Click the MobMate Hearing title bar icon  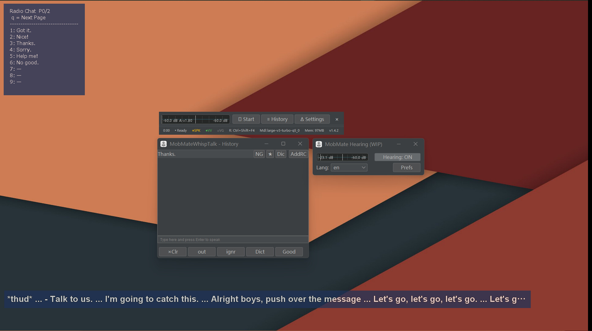point(319,144)
